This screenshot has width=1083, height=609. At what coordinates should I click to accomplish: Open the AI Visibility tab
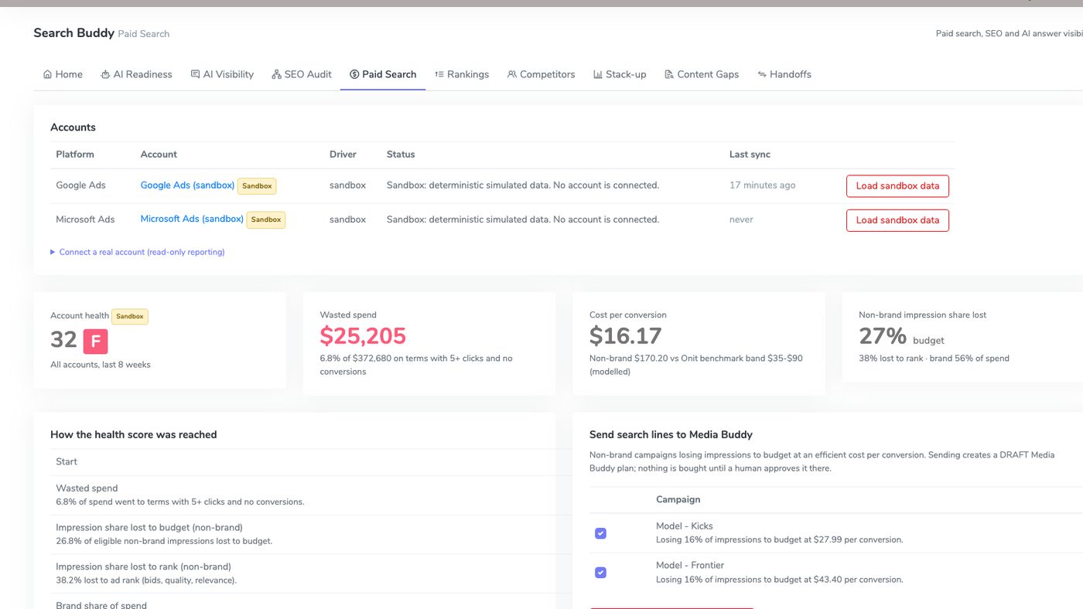tap(222, 74)
